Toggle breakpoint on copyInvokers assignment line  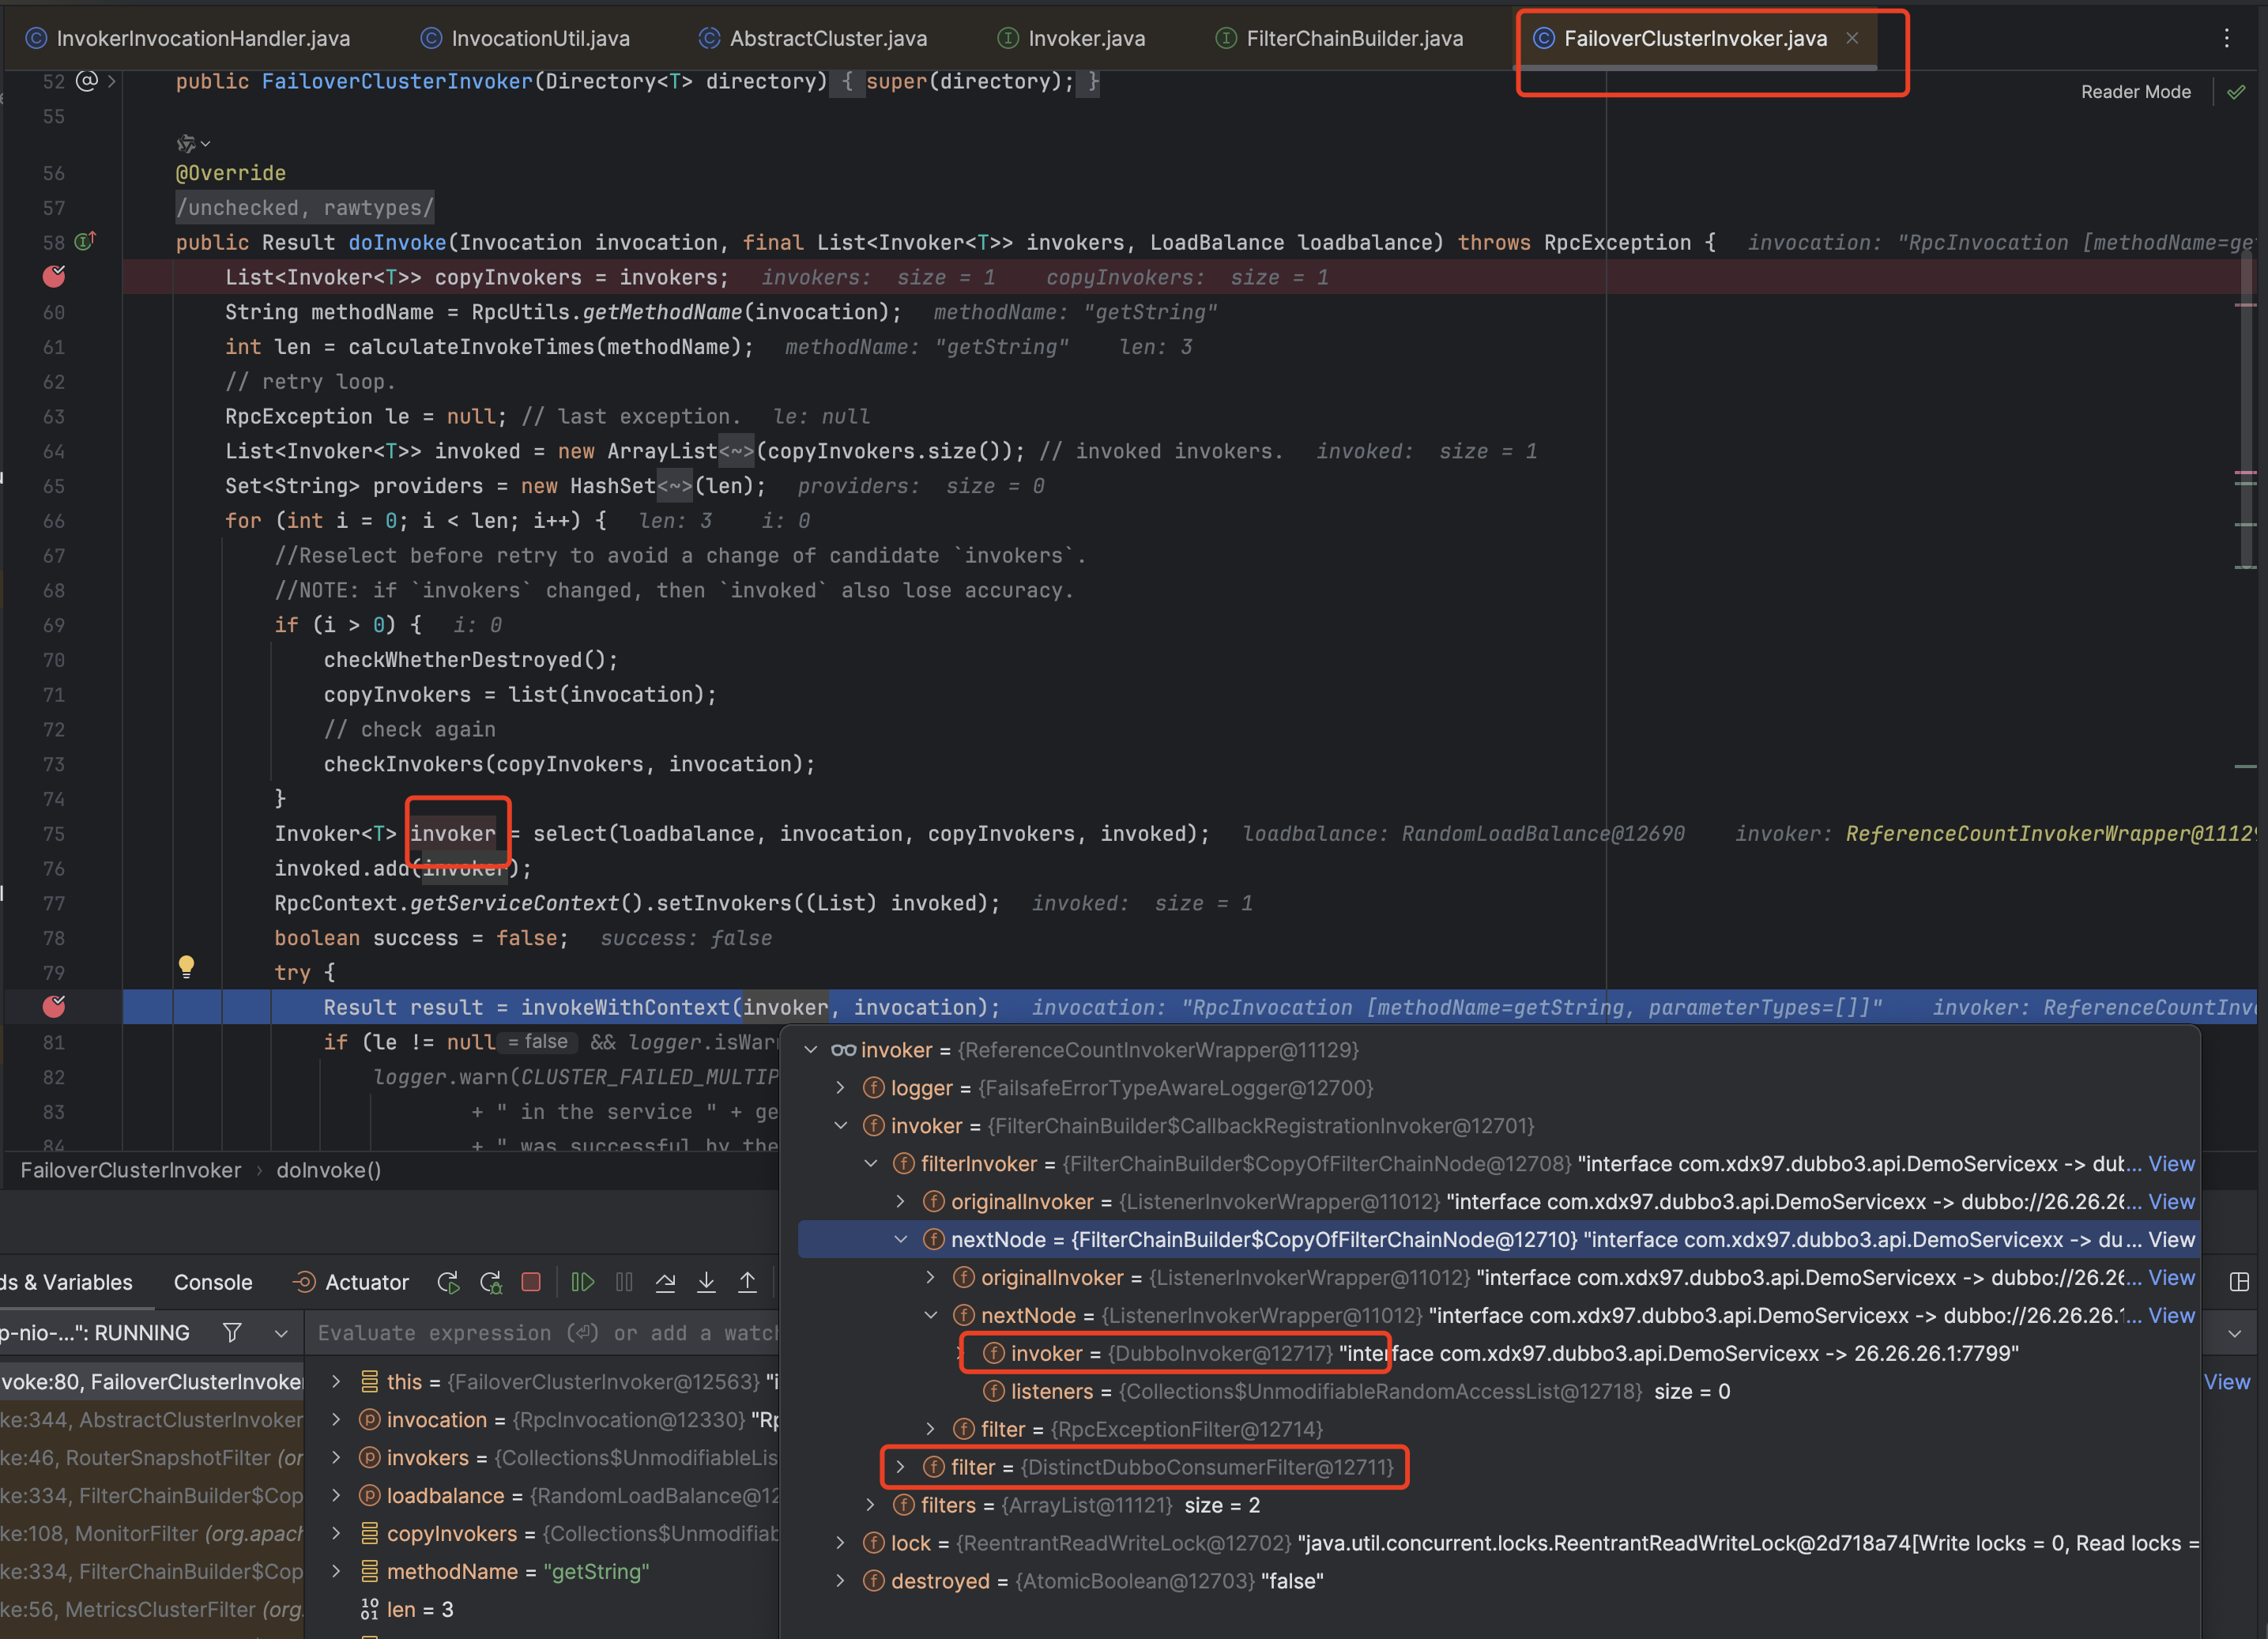click(54, 277)
